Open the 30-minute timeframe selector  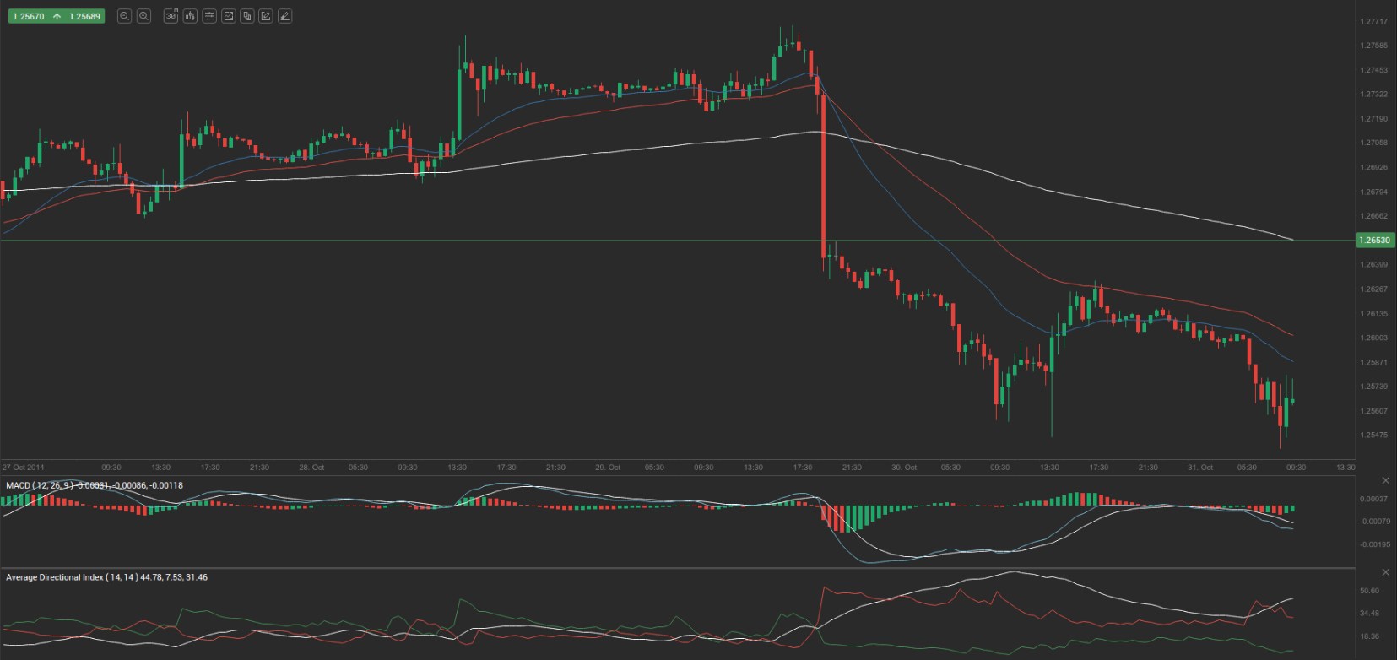pos(171,16)
